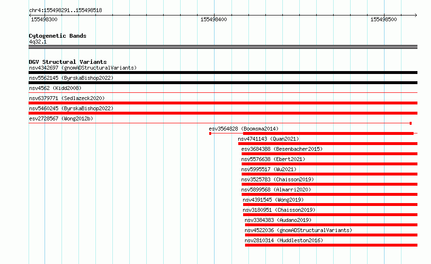Click the left arrow end of the ruler

pyautogui.click(x=30, y=15)
